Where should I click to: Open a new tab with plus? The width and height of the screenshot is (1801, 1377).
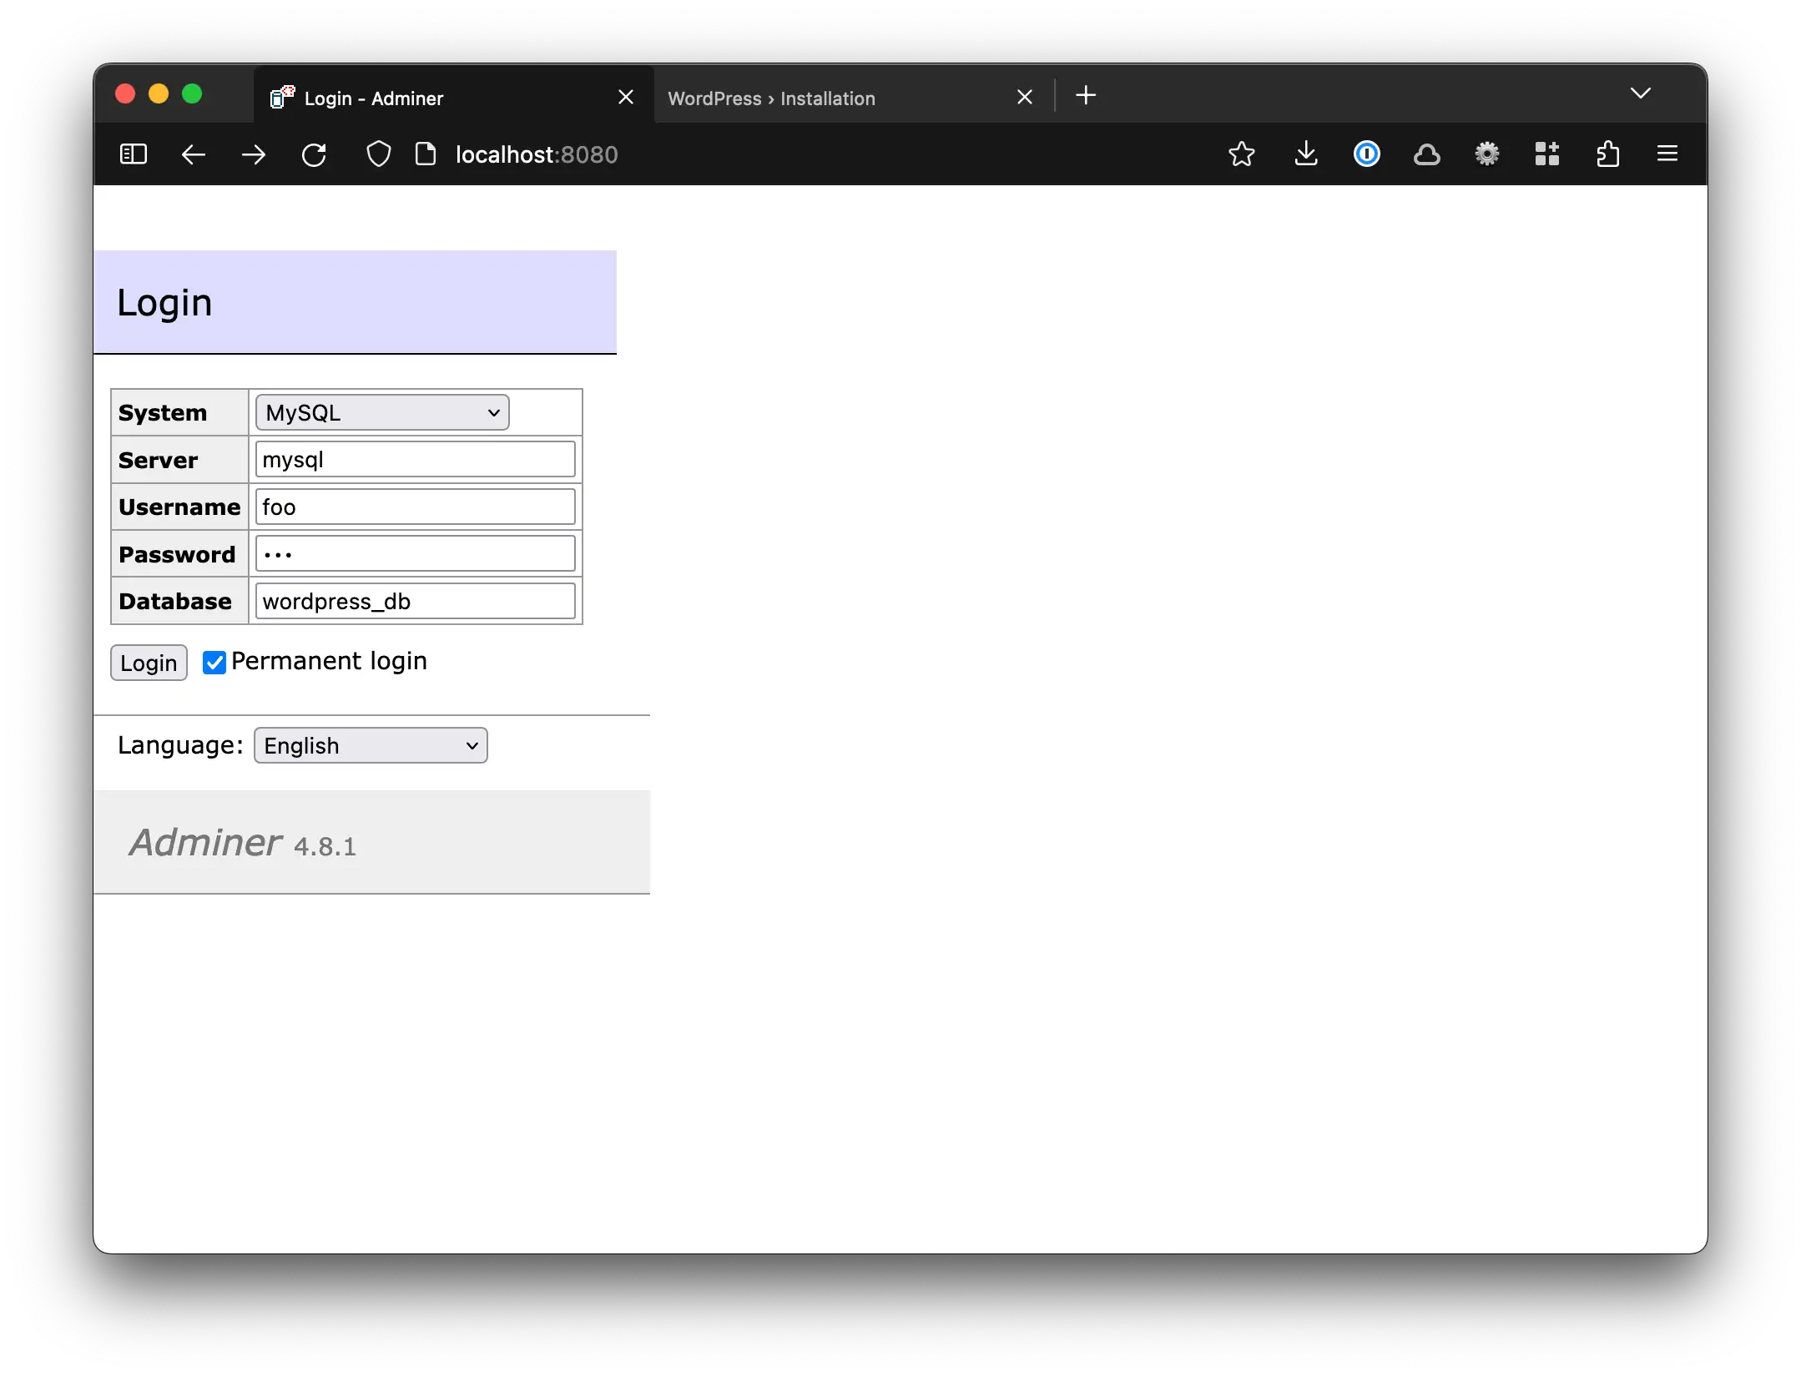1086,95
